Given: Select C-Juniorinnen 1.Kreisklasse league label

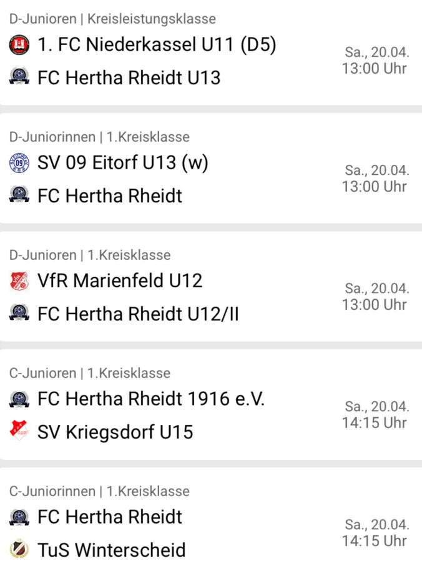Looking at the screenshot, I should (x=99, y=491).
